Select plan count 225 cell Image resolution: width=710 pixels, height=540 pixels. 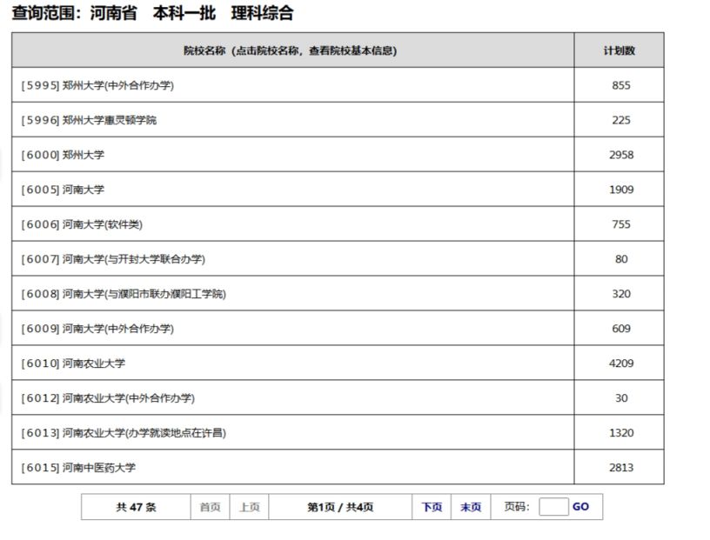pyautogui.click(x=620, y=120)
